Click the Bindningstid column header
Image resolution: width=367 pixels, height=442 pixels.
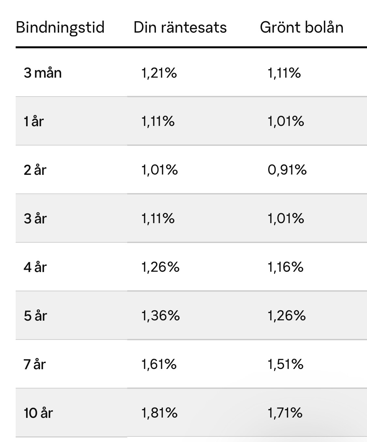(60, 27)
